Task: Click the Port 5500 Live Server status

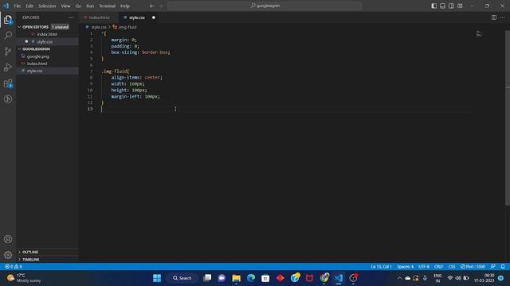Action: click(473, 267)
